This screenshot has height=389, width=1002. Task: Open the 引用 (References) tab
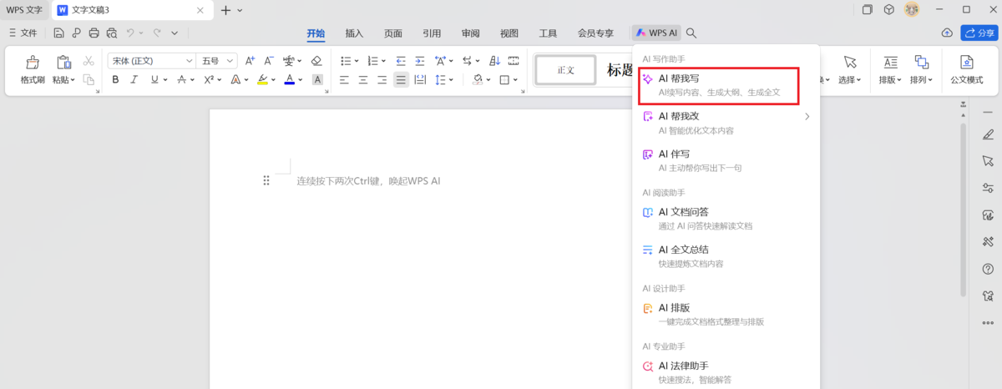coord(432,33)
